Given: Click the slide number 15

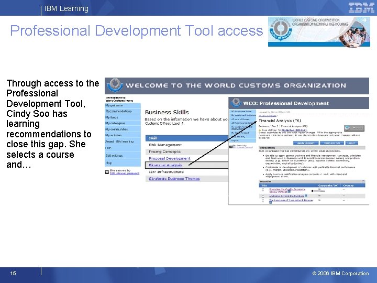Looking at the screenshot, I should [13, 273].
